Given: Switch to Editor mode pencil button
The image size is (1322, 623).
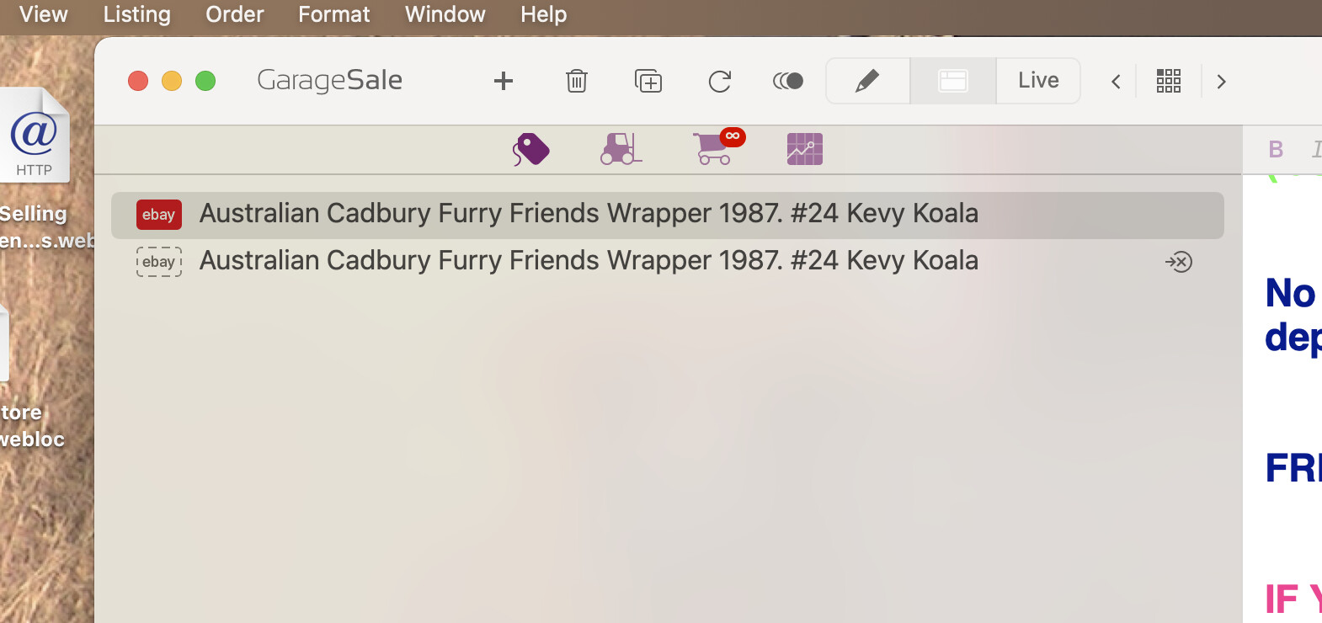Looking at the screenshot, I should point(868,81).
